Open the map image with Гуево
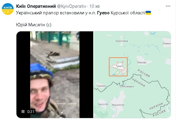This screenshot has width=176, height=121. [x=132, y=75]
